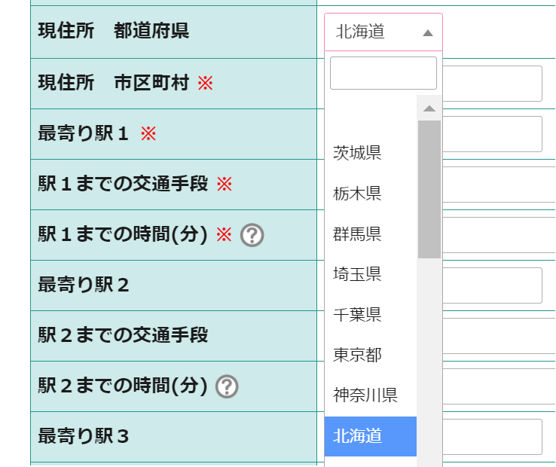Screen dimensions: 556x467
Task: Click help icon beside 駅１までの時間(分)
Action: [x=252, y=236]
